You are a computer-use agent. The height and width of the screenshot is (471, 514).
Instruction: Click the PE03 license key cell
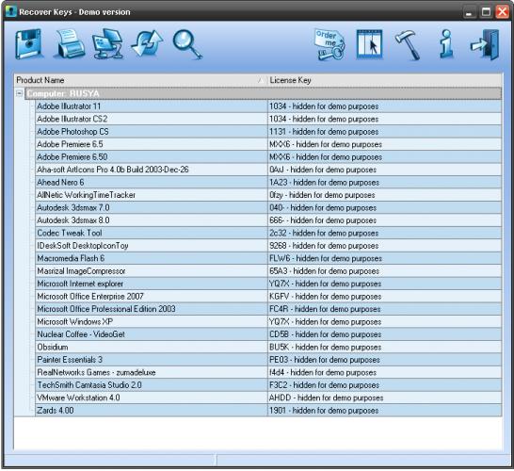pos(384,360)
